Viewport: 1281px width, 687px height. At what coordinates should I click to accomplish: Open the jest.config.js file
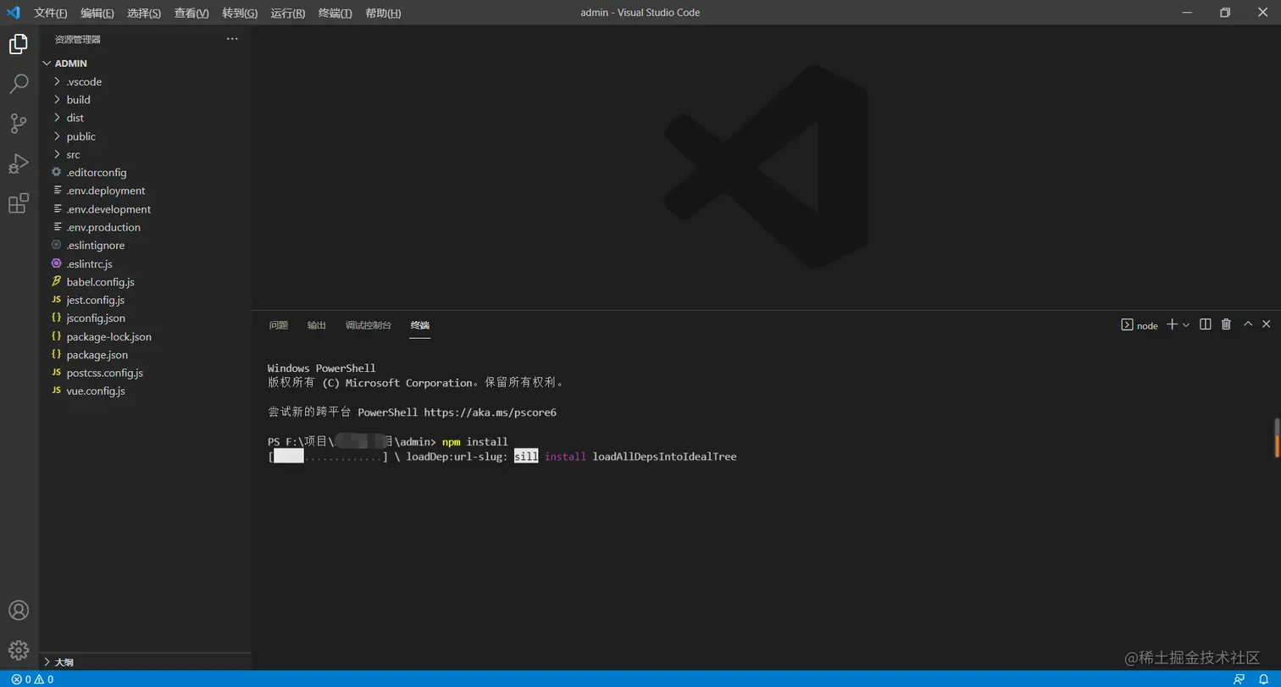145,300
